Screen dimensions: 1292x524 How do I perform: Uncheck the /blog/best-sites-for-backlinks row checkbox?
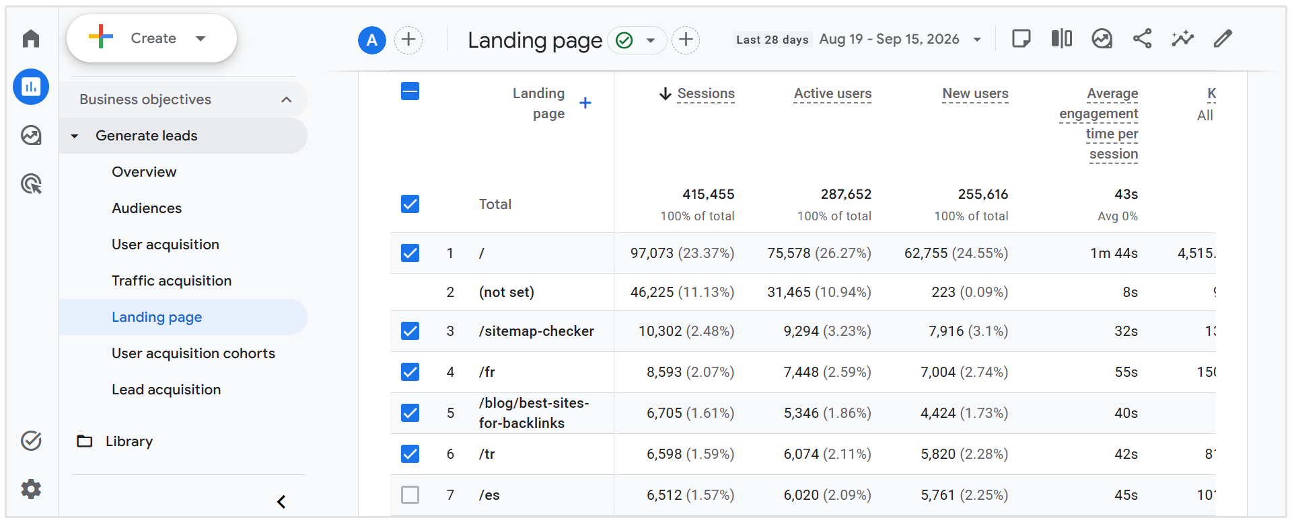click(x=410, y=413)
